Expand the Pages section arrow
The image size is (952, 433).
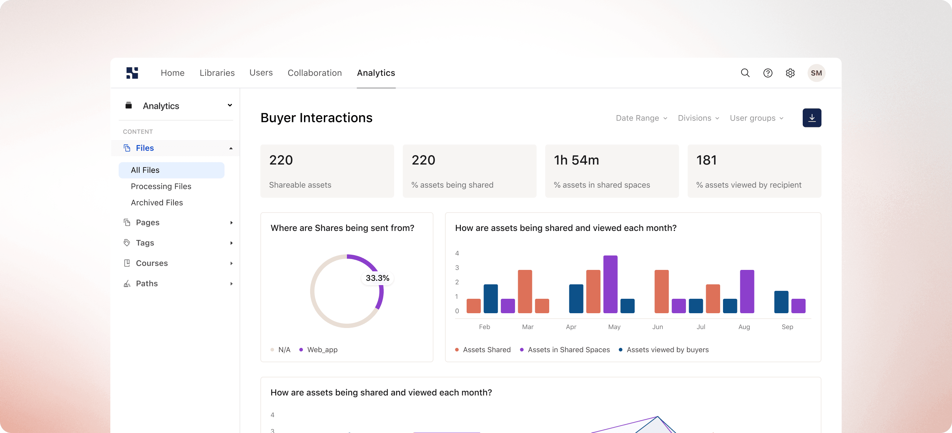tap(232, 223)
